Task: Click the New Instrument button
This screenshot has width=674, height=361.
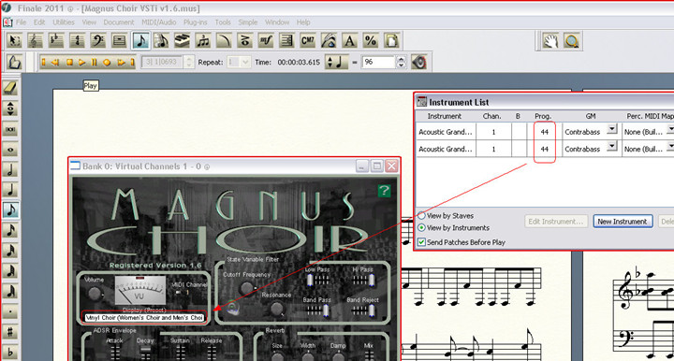Action: (623, 222)
